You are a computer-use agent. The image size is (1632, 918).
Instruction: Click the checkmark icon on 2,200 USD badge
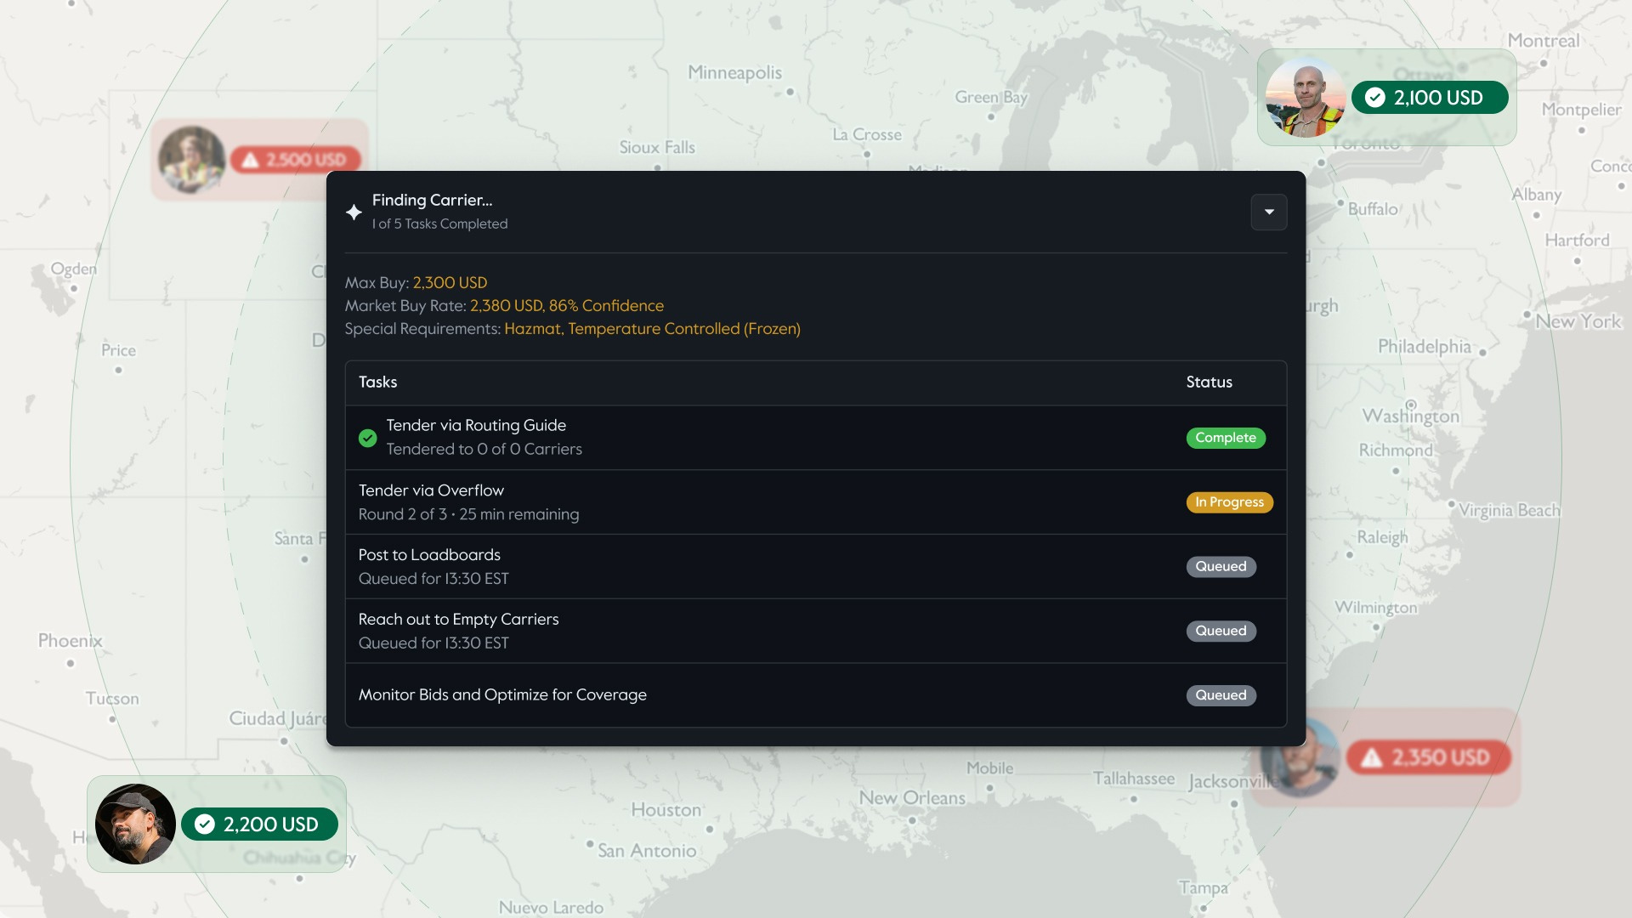(204, 824)
